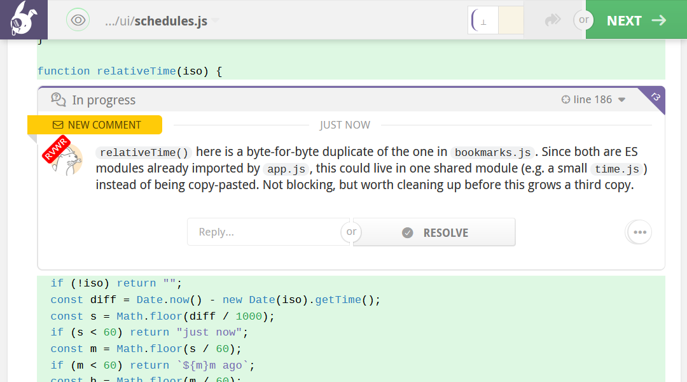Click the const s = Math.floor(diff / 1000) line
Image resolution: width=687 pixels, height=382 pixels.
pyautogui.click(x=162, y=316)
